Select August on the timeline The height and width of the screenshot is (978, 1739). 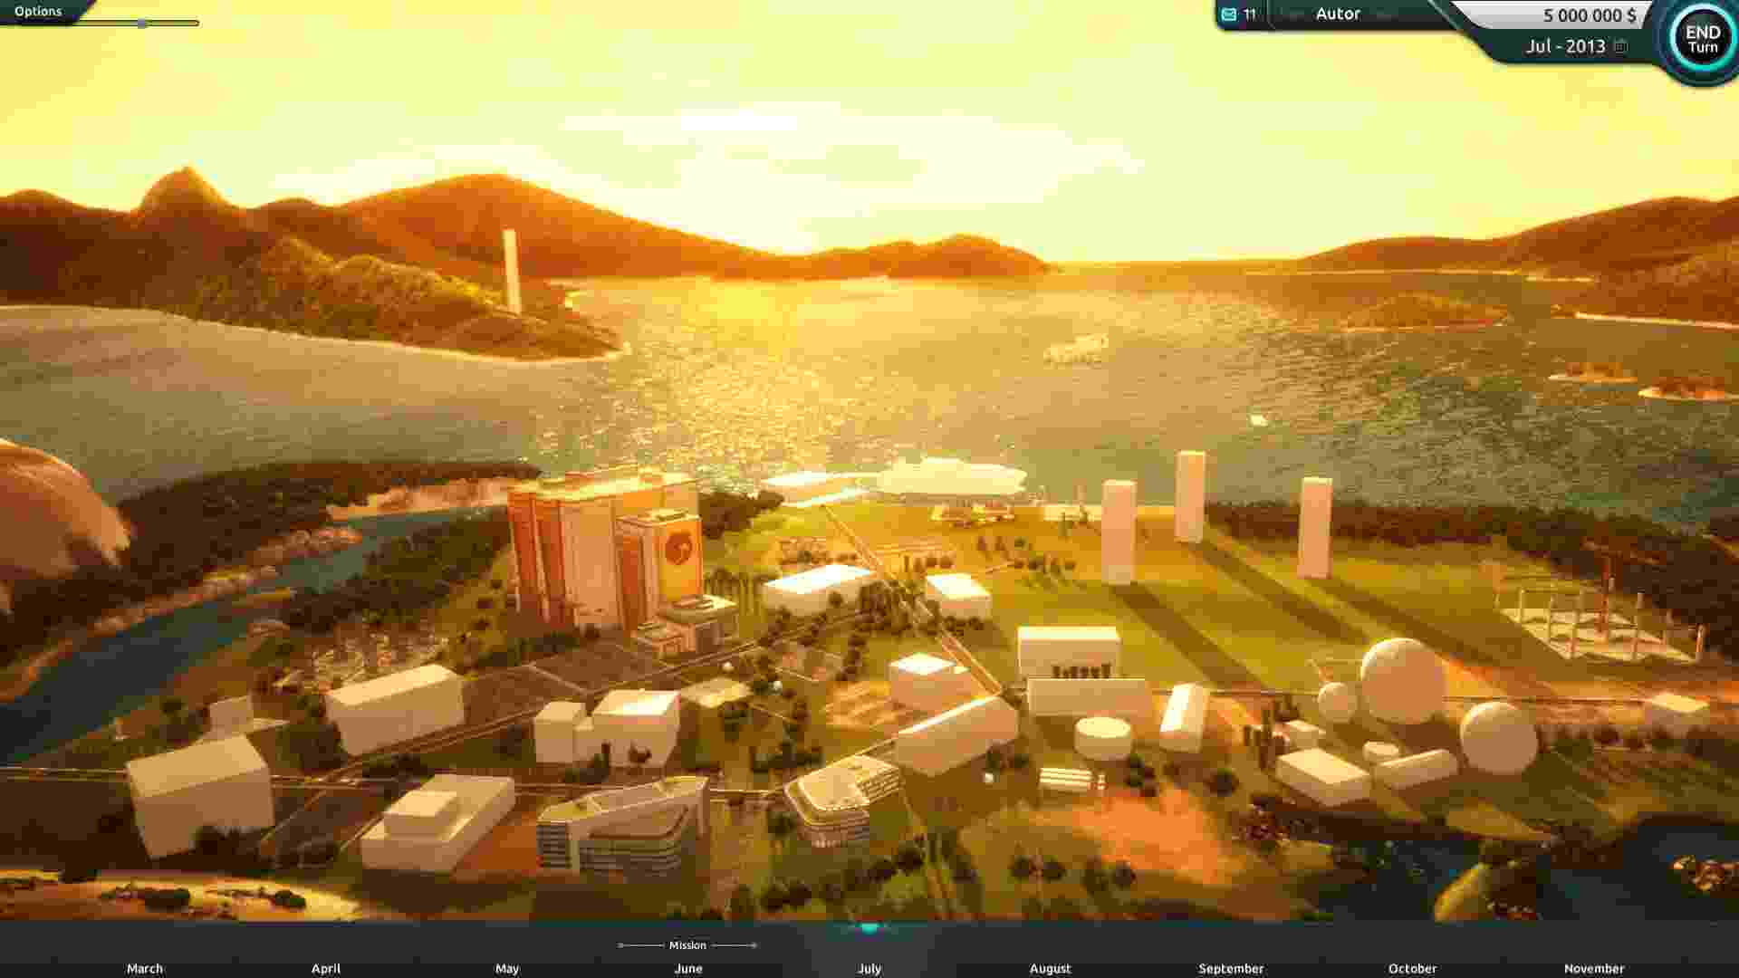[1050, 968]
